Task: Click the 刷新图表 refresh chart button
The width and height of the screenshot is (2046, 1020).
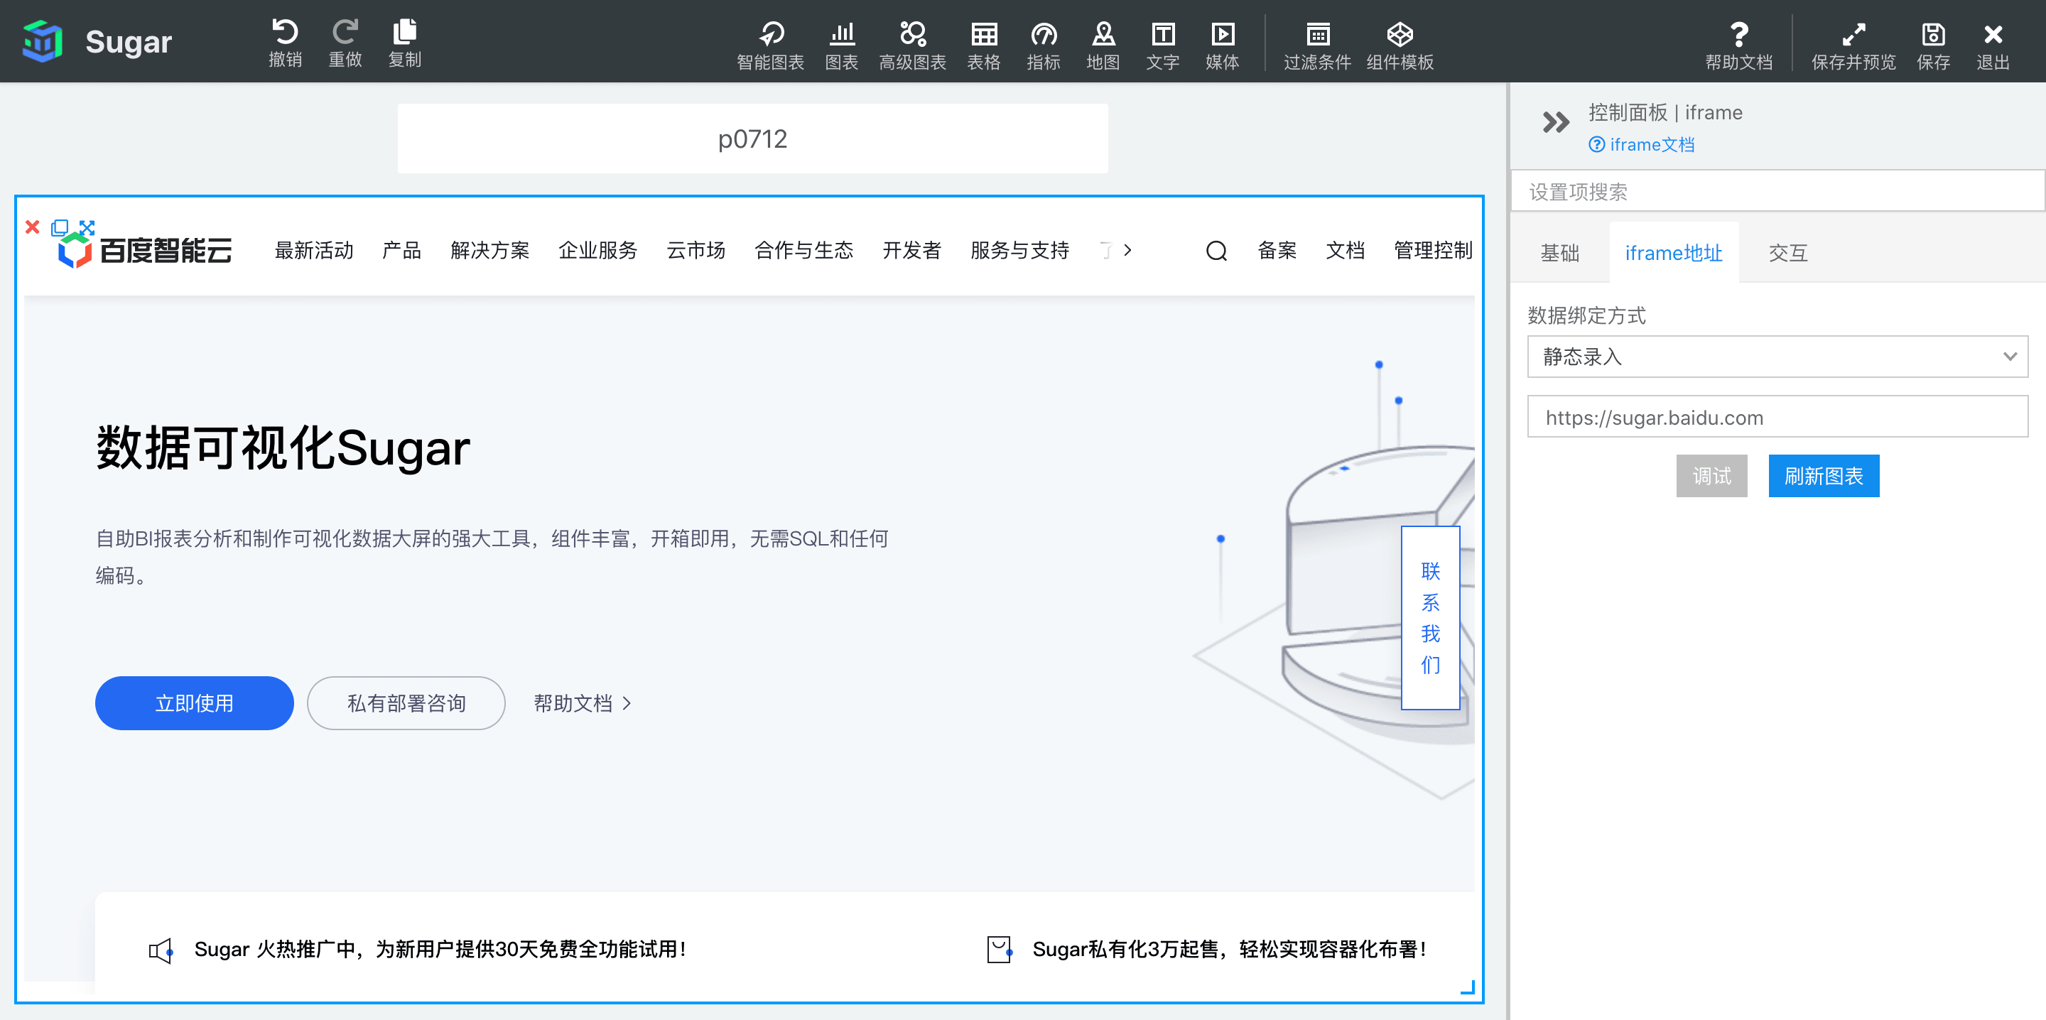Action: coord(1824,476)
